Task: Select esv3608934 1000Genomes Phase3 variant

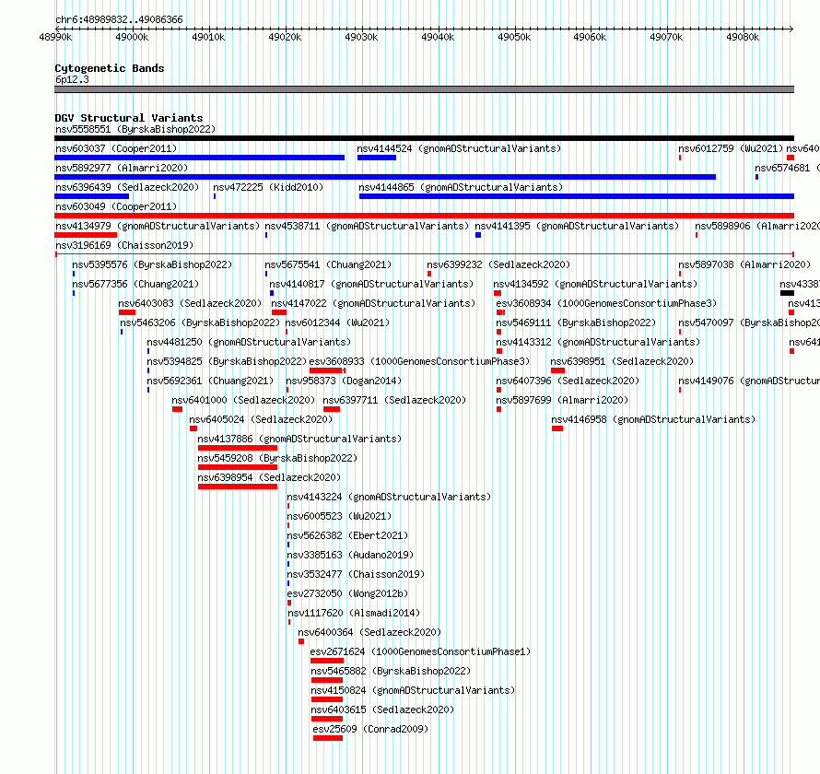Action: pos(606,303)
